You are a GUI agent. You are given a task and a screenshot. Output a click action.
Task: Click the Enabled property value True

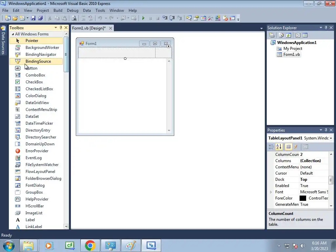314,186
